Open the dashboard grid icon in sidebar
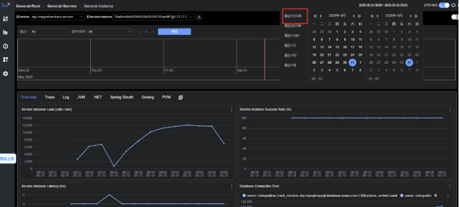The height and width of the screenshot is (207, 459). click(6, 19)
